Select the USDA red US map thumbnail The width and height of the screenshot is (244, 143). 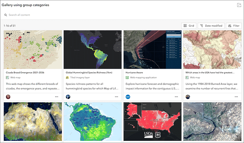tap(152, 122)
